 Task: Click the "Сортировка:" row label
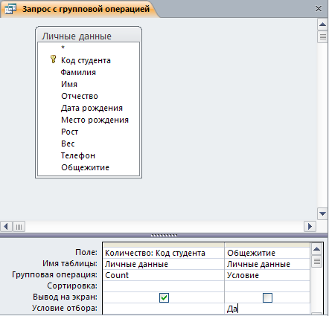pos(72,286)
